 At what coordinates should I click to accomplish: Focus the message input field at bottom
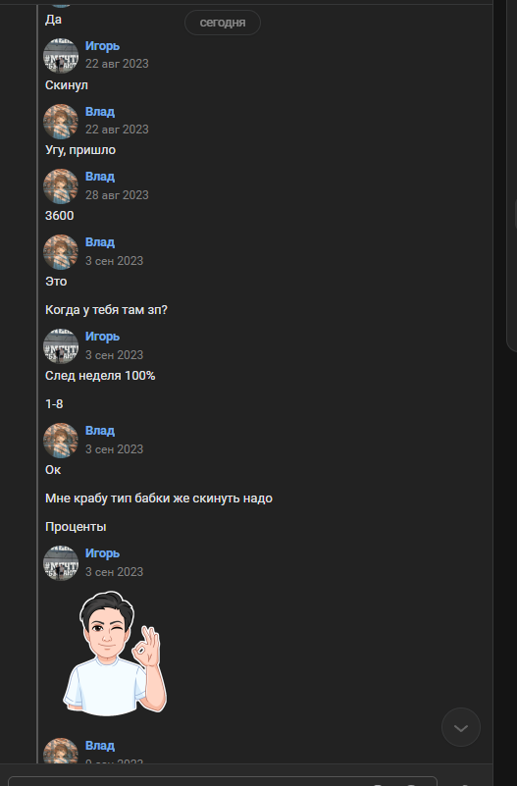[223, 781]
